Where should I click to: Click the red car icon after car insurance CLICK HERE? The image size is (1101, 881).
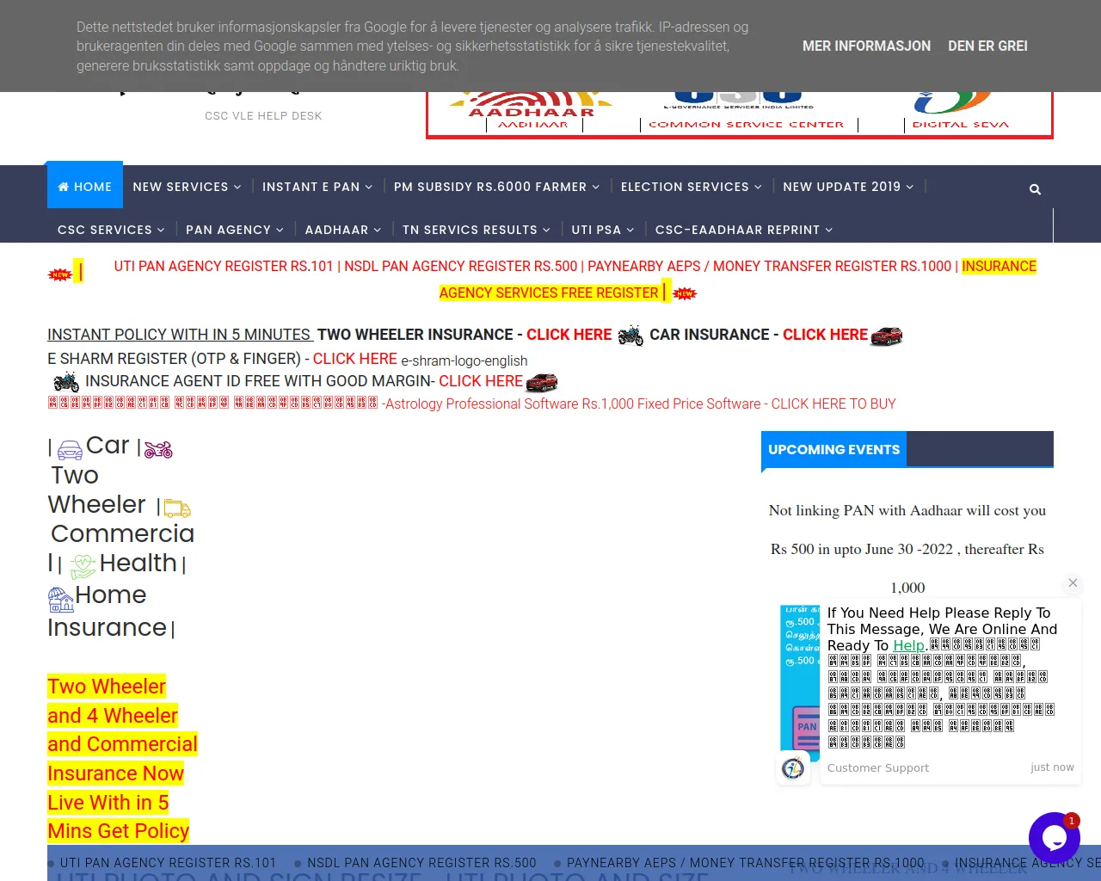[x=887, y=336]
